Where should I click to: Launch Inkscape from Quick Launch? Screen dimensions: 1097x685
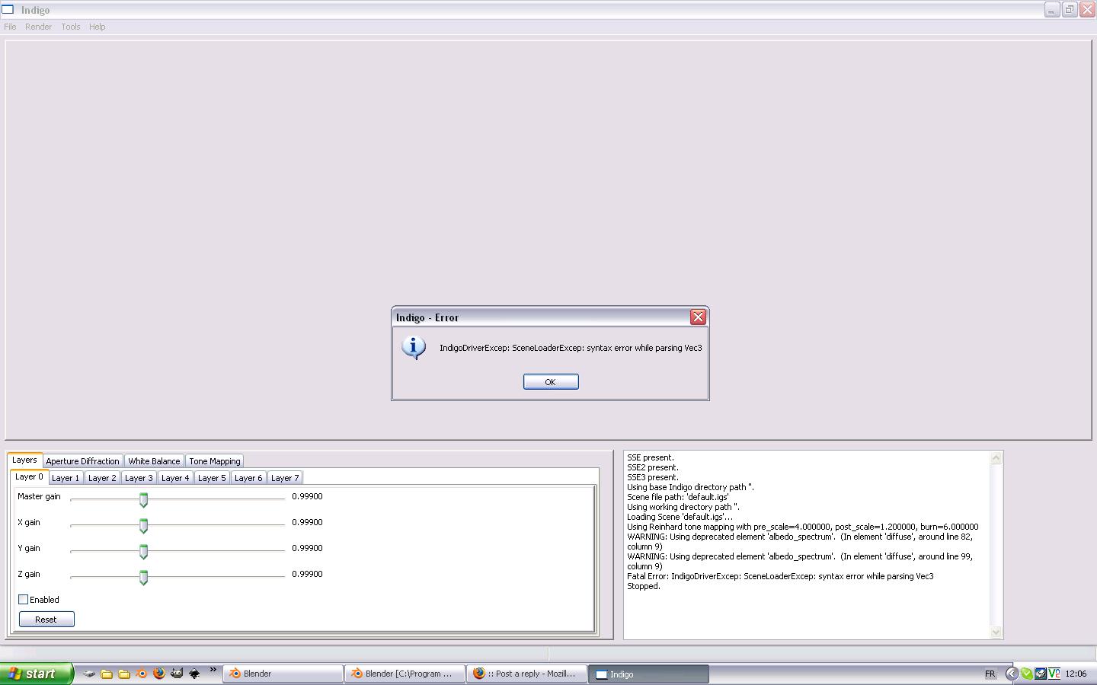194,674
